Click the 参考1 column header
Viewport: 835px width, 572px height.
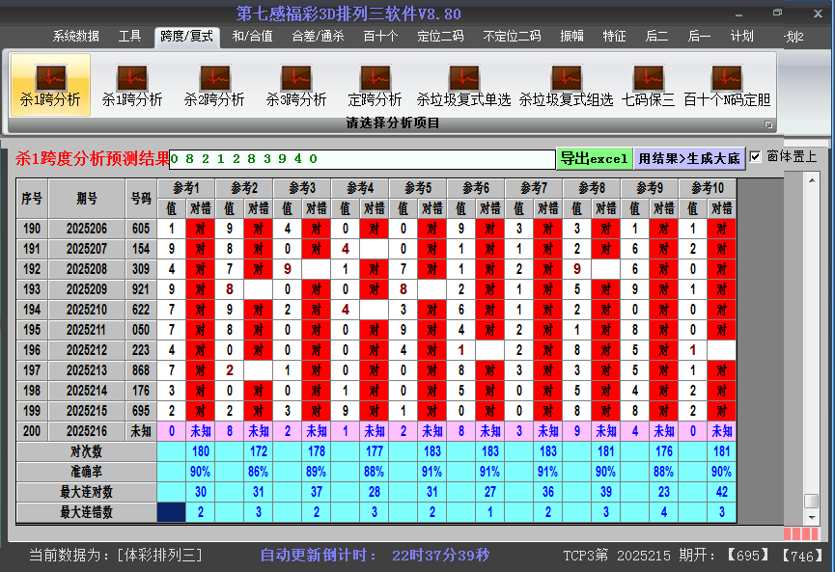point(186,188)
